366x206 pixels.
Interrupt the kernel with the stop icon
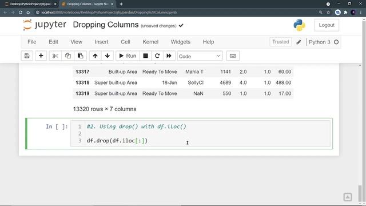pos(145,56)
